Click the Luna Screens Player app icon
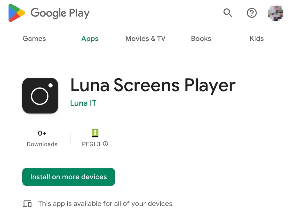Viewport: 293px width, 222px height. pyautogui.click(x=40, y=95)
